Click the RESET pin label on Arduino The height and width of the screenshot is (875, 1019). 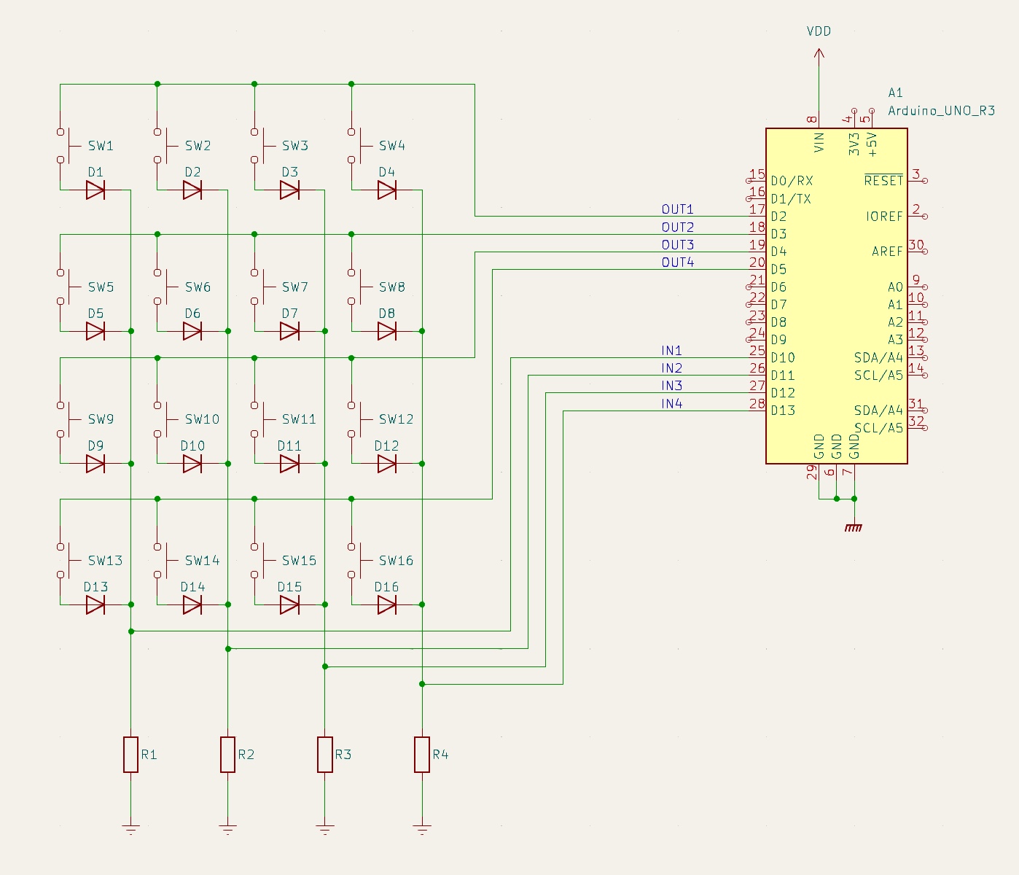[883, 181]
